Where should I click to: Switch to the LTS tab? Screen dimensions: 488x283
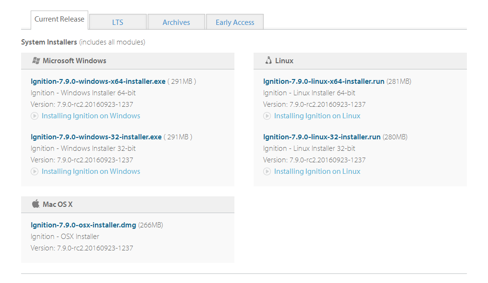coord(117,23)
